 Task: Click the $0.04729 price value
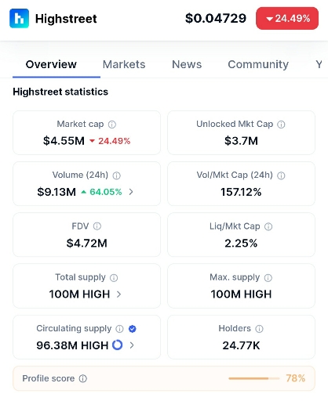pos(216,18)
